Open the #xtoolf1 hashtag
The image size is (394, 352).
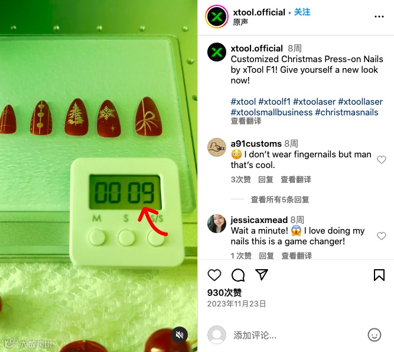[274, 102]
